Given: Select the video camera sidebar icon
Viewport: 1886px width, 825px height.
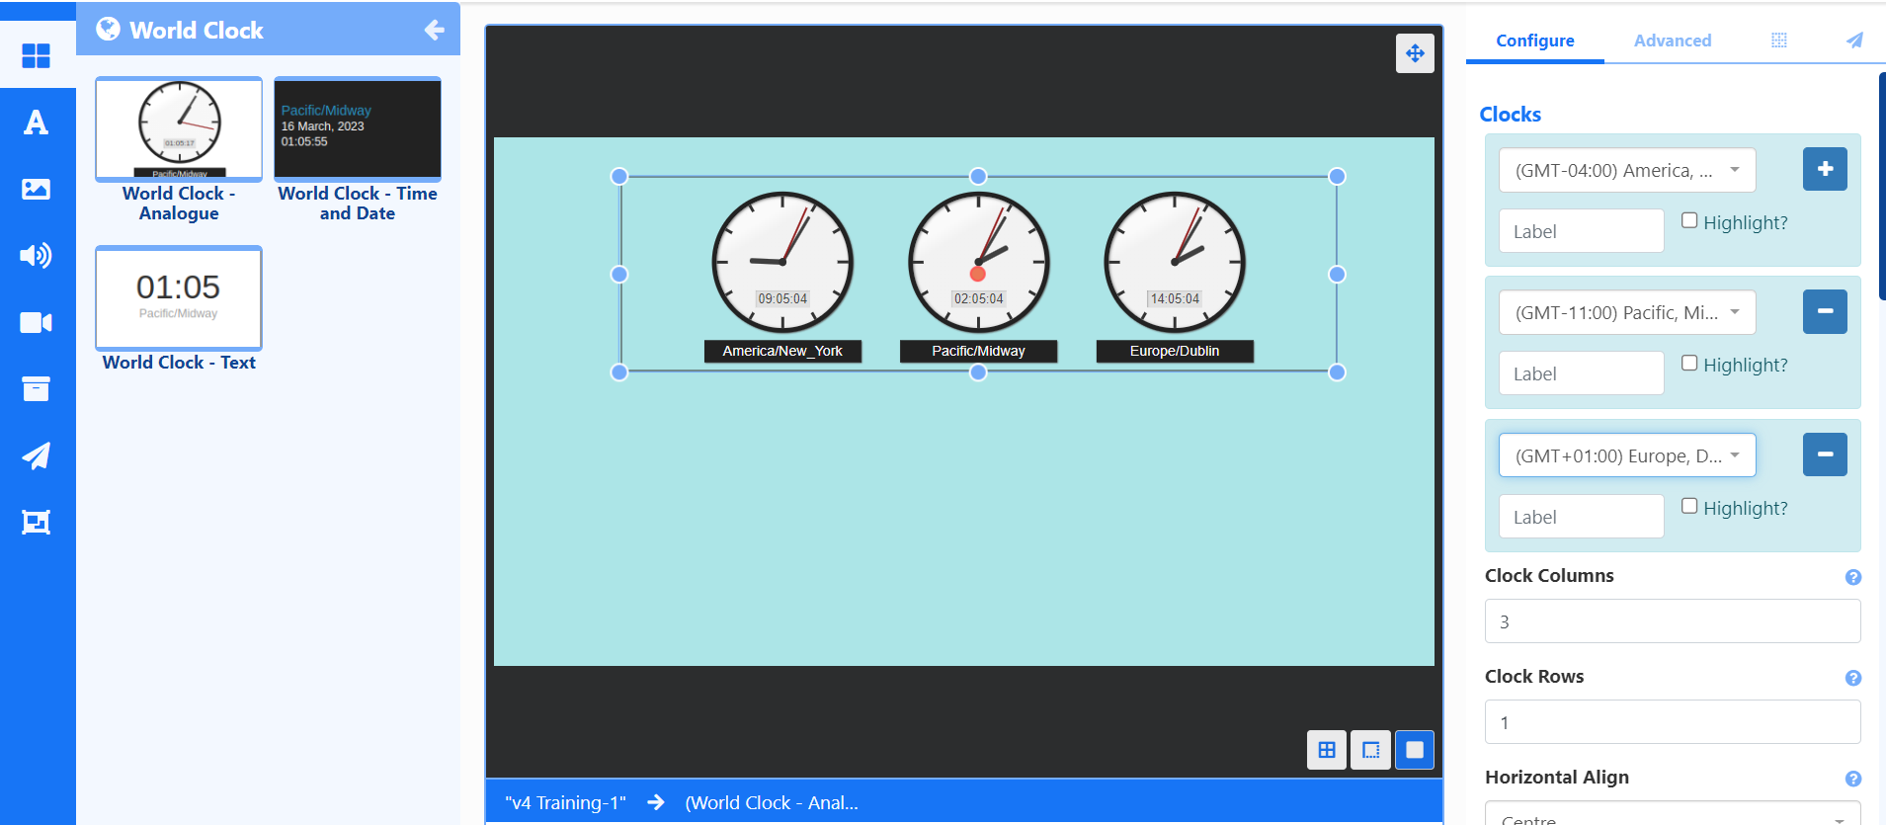Looking at the screenshot, I should pos(36,323).
